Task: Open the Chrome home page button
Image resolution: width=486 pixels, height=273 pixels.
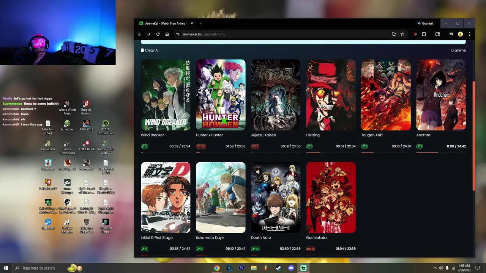Action: pos(167,34)
